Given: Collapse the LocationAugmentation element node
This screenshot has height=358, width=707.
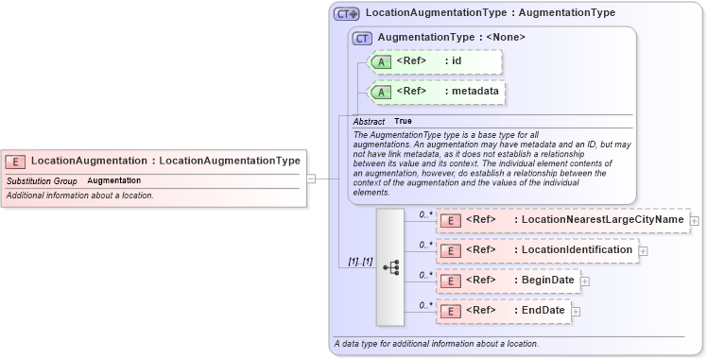Looking at the screenshot, I should click(311, 179).
